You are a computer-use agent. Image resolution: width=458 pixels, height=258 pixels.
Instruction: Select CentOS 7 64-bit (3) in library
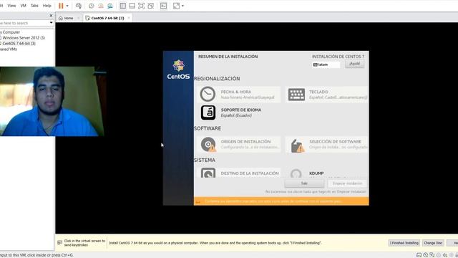coord(19,43)
